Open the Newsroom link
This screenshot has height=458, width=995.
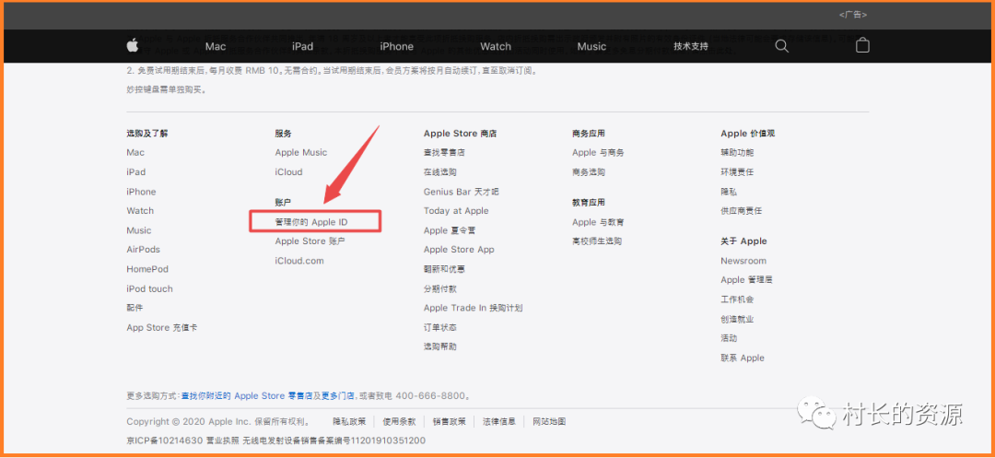pyautogui.click(x=743, y=261)
